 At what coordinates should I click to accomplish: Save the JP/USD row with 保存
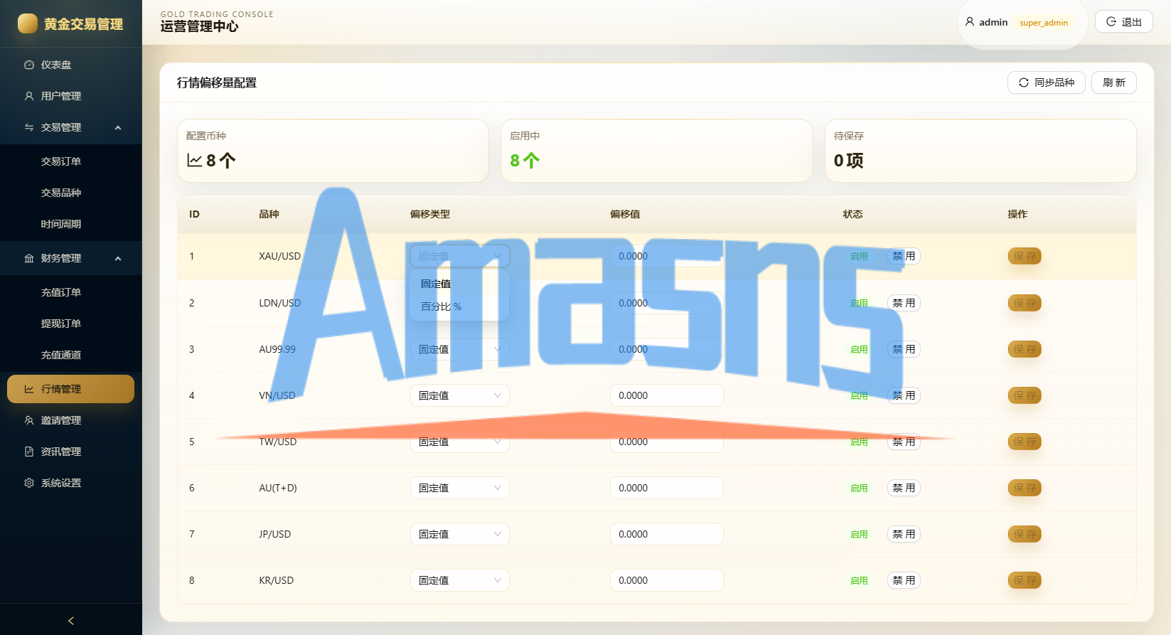coord(1025,534)
